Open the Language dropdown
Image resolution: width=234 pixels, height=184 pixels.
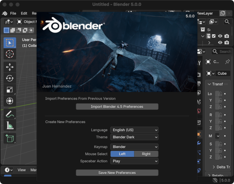[134, 130]
